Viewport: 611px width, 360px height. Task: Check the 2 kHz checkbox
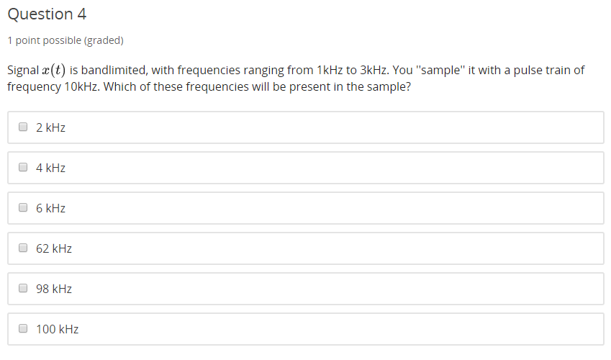[23, 127]
